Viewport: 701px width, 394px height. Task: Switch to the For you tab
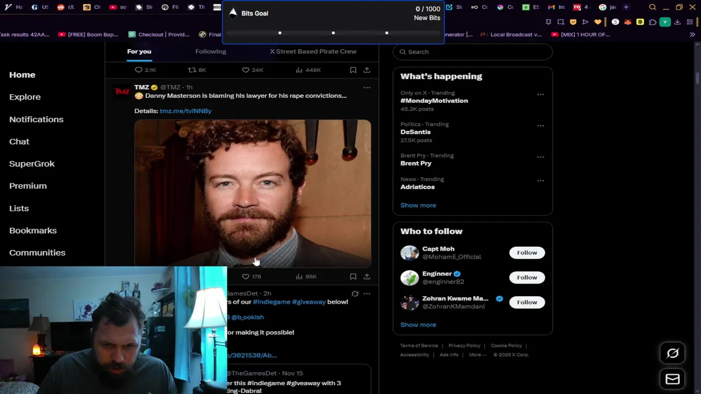pos(139,51)
